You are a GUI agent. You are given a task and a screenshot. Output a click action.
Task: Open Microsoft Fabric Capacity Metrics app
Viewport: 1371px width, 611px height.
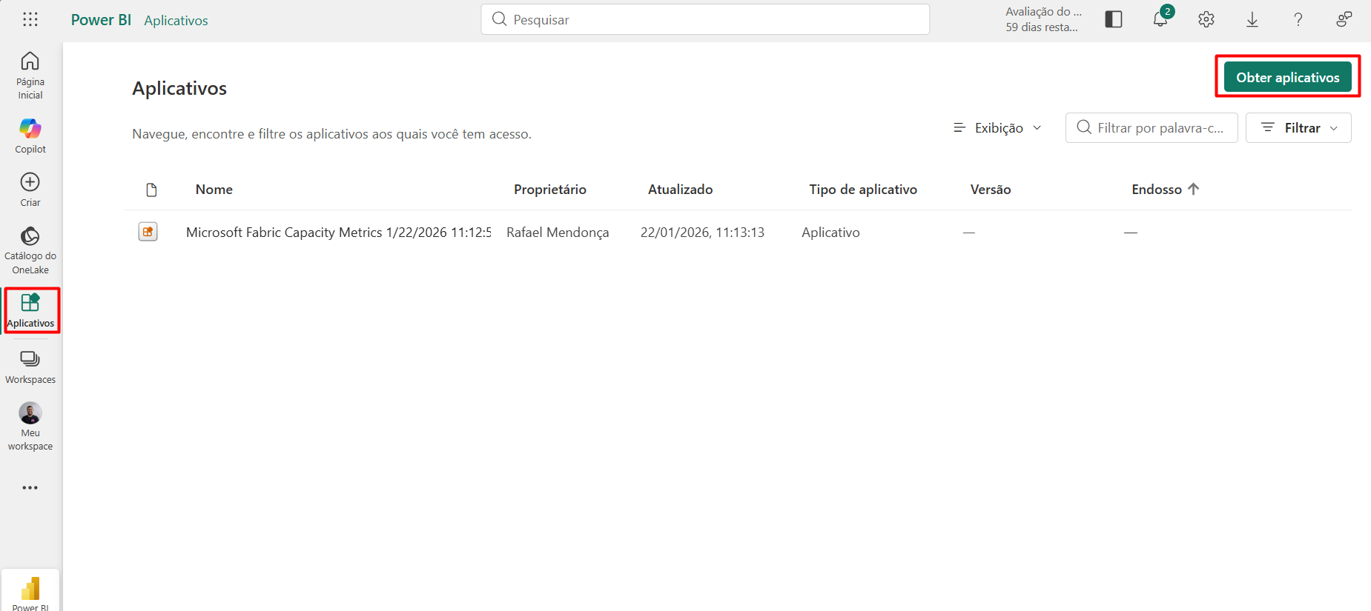click(339, 233)
